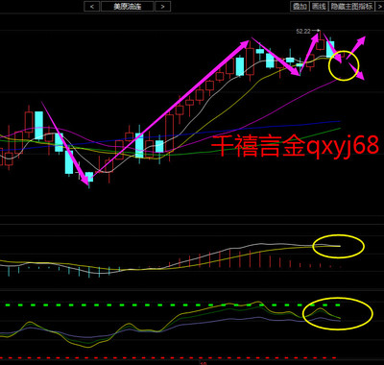Select the yellow circle on the latest candles
384x365 pixels.
[344, 65]
